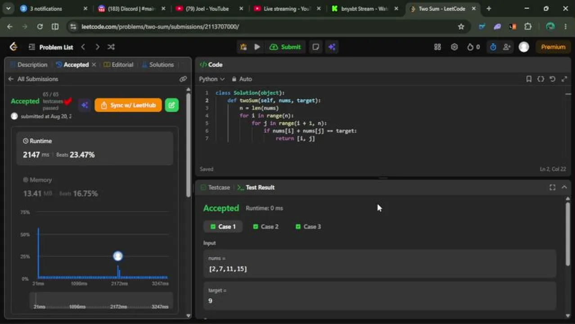Go to previous problem arrow
Screen dimensions: 575x324
tap(83, 47)
